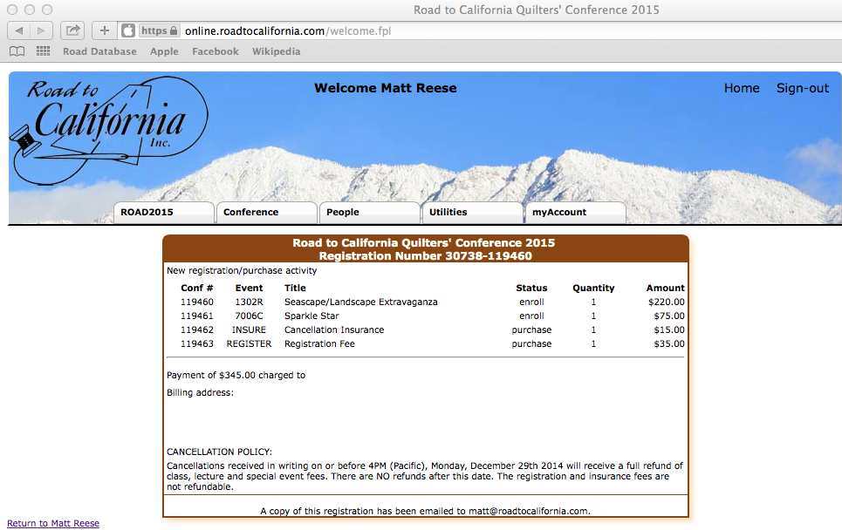This screenshot has width=842, height=530.
Task: Click the Registration Fee title
Action: [x=319, y=343]
